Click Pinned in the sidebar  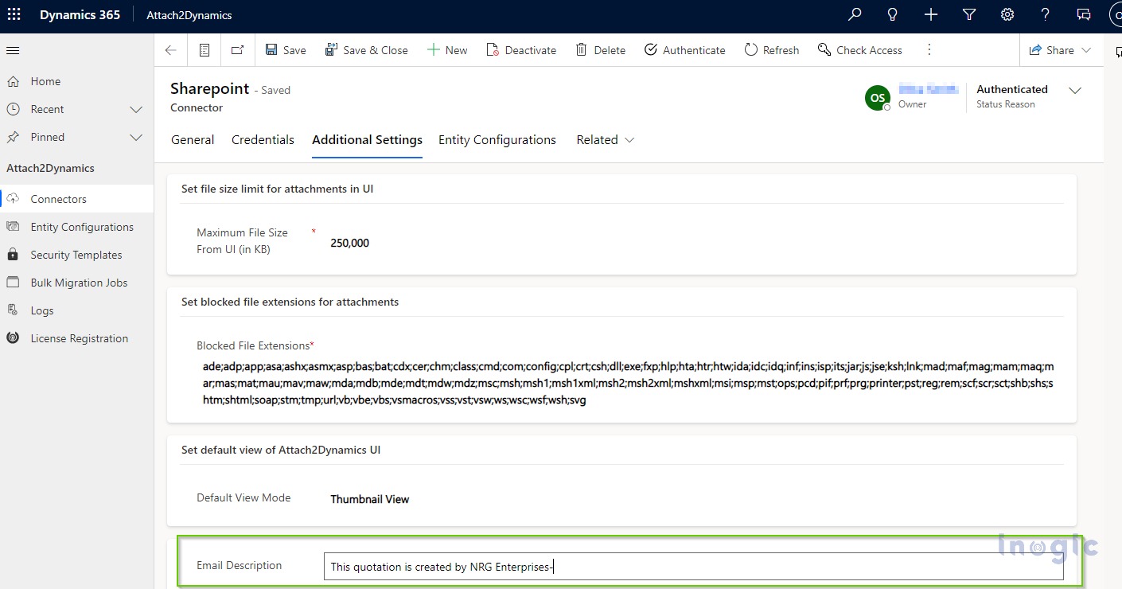[47, 137]
